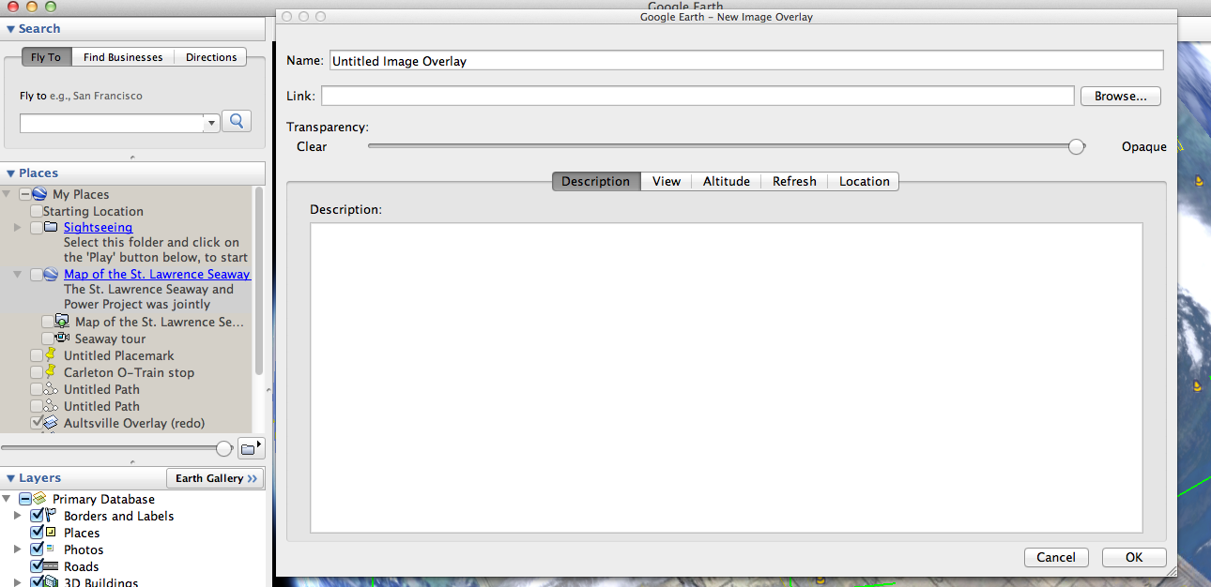Click the Seaway tour camera icon
This screenshot has width=1211, height=587.
[x=62, y=339]
